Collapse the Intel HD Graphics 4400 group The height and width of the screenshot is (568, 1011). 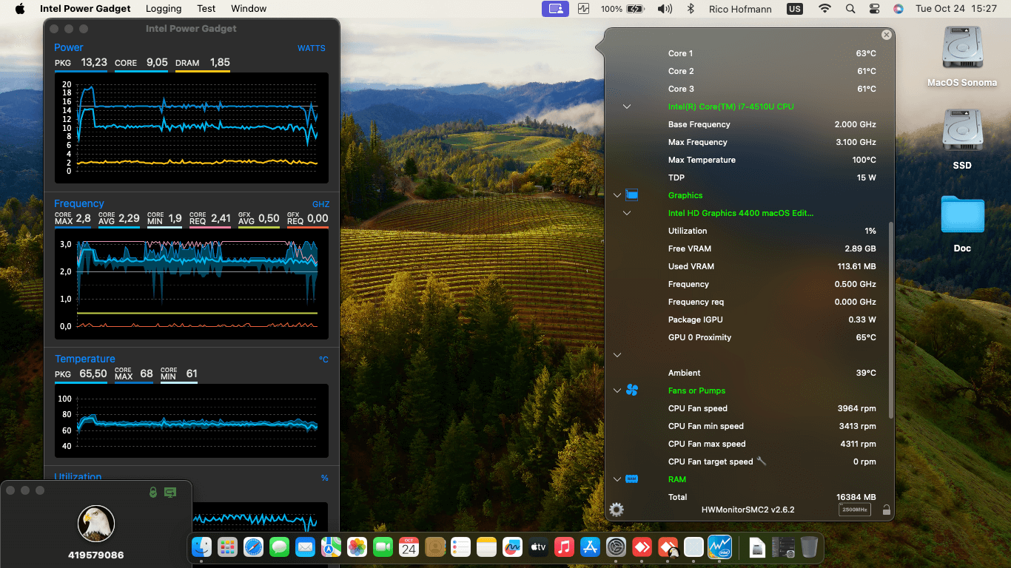tap(627, 213)
